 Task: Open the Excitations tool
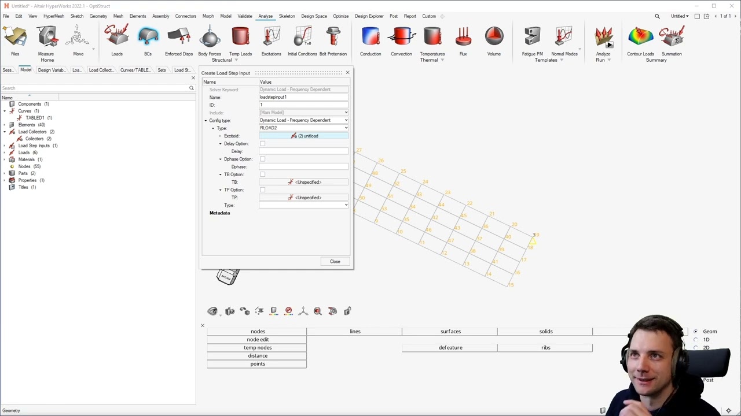[x=271, y=42]
